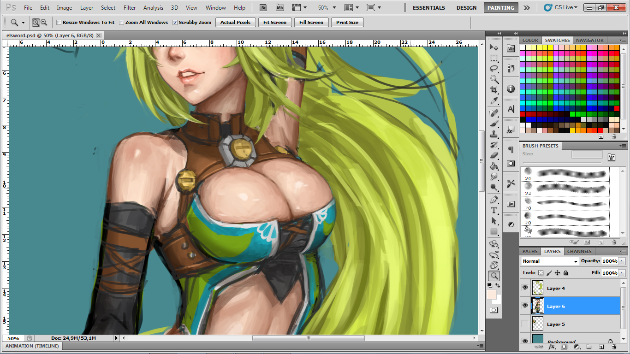Hide Layer 6 with its eye icon
Viewport: 630px width, 354px height.
point(525,306)
